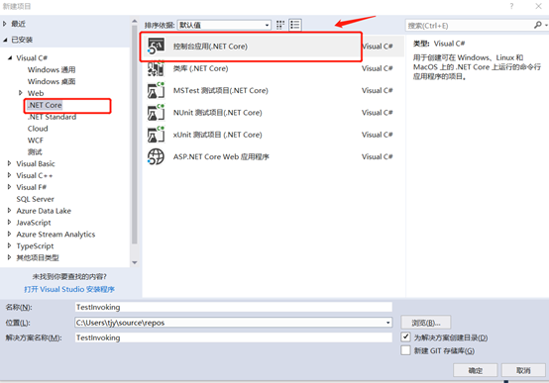This screenshot has height=383, width=549.
Task: Select the Console App (.NET Core) template icon
Action: [156, 47]
